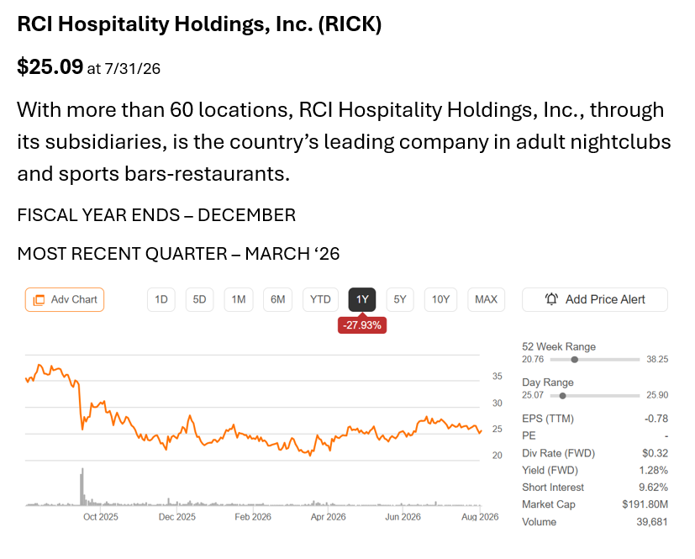Select the 1M chart range
The width and height of the screenshot is (695, 559).
(x=239, y=299)
